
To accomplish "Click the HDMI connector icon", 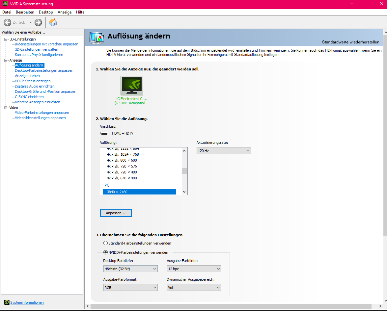I will pos(104,133).
